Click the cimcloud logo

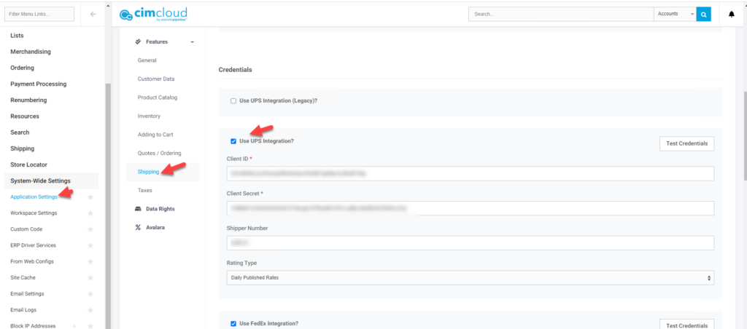click(153, 15)
